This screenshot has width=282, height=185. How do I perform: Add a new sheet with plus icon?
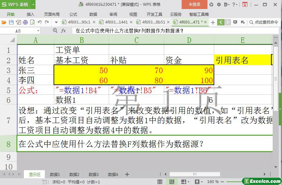tap(127, 174)
